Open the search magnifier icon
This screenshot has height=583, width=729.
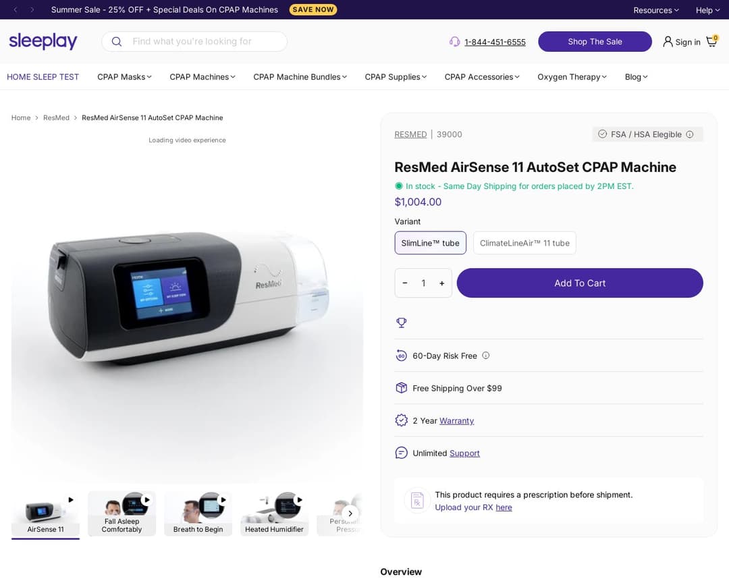point(116,41)
